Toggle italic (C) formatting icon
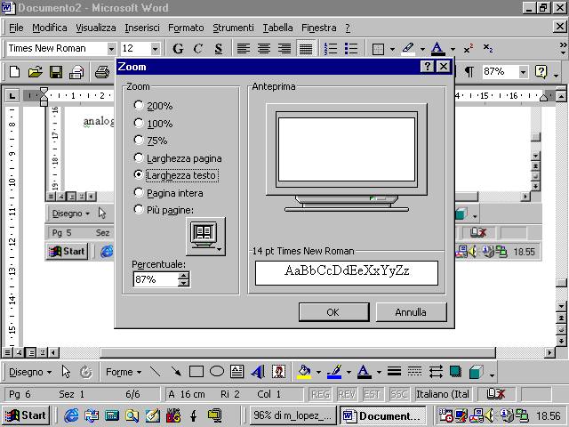Image resolution: width=569 pixels, height=427 pixels. click(198, 48)
